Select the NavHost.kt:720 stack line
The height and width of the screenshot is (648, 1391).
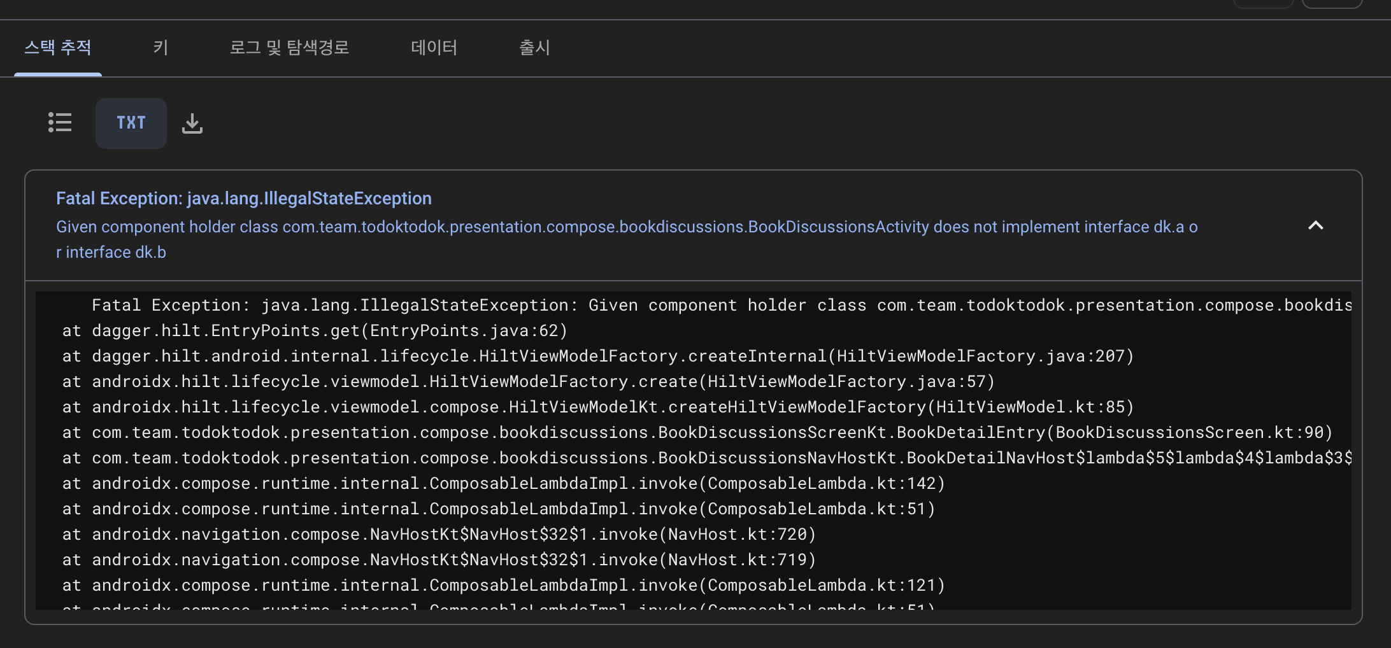[439, 535]
